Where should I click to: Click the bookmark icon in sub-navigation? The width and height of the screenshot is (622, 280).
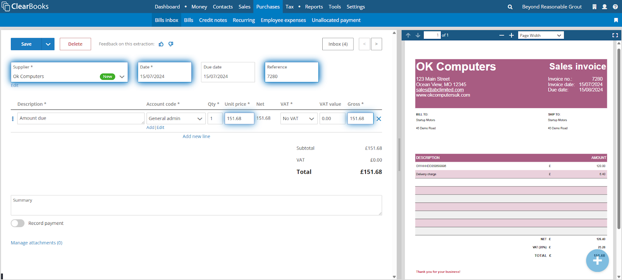pyautogui.click(x=616, y=20)
